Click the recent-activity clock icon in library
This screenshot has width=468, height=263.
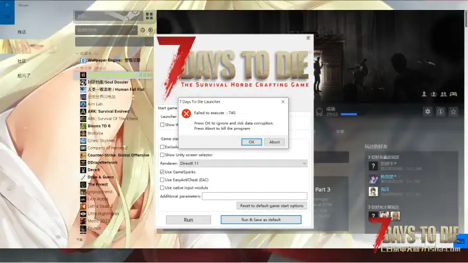143,30
